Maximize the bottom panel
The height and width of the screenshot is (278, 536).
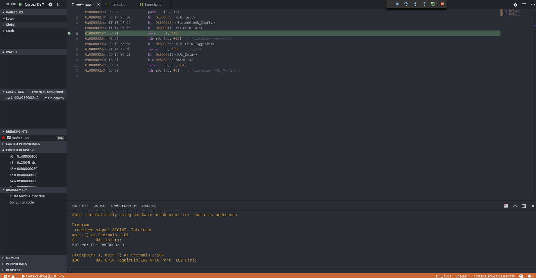515,206
